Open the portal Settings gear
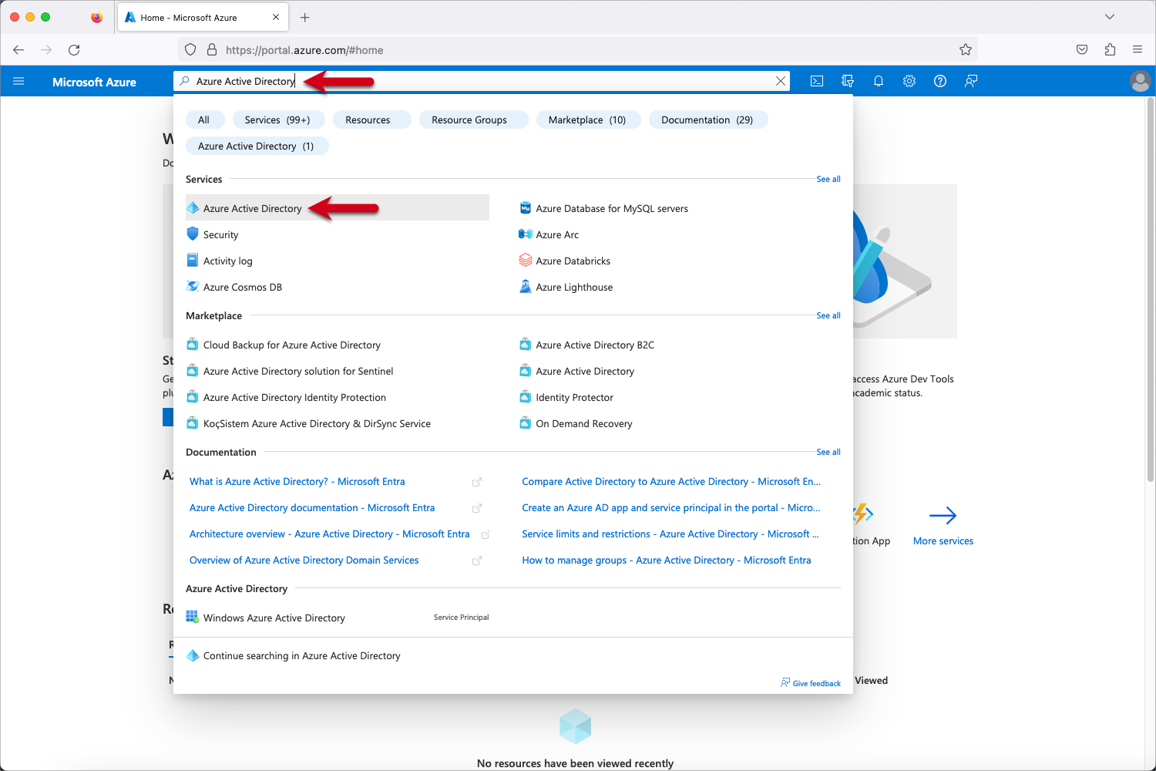Viewport: 1156px width, 771px height. click(x=909, y=81)
